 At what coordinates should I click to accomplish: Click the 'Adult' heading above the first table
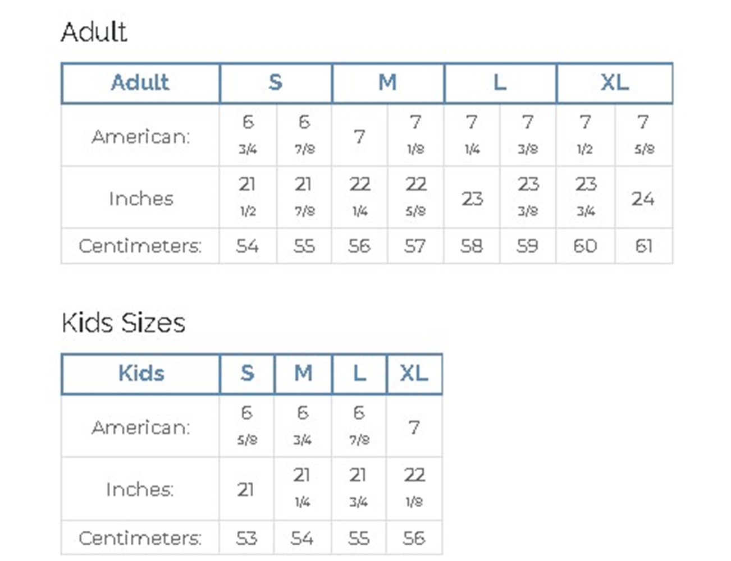[x=94, y=32]
